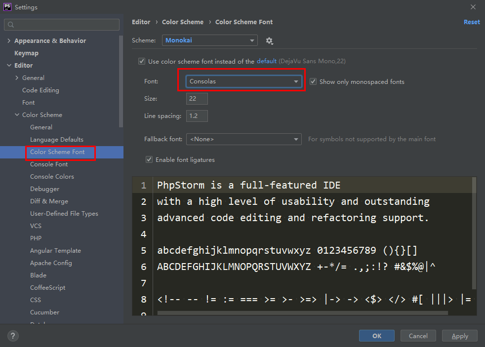Image resolution: width=485 pixels, height=347 pixels.
Task: Uncheck Enable font ligatures
Action: (x=149, y=159)
